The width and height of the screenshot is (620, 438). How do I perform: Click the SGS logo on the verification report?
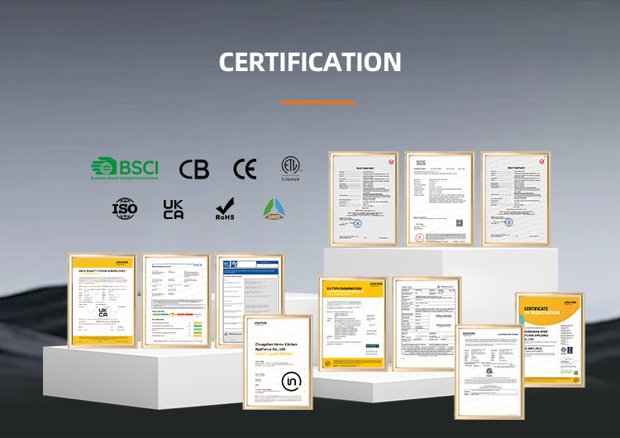421,163
